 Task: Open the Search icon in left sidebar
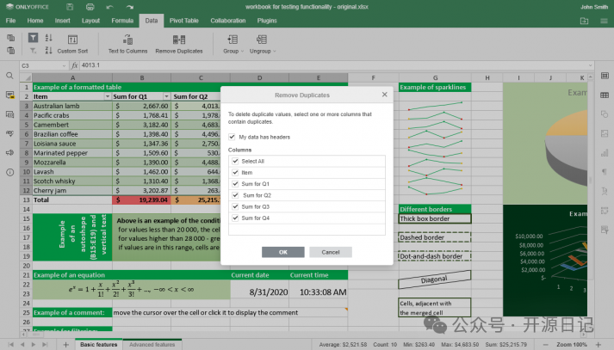click(9, 76)
